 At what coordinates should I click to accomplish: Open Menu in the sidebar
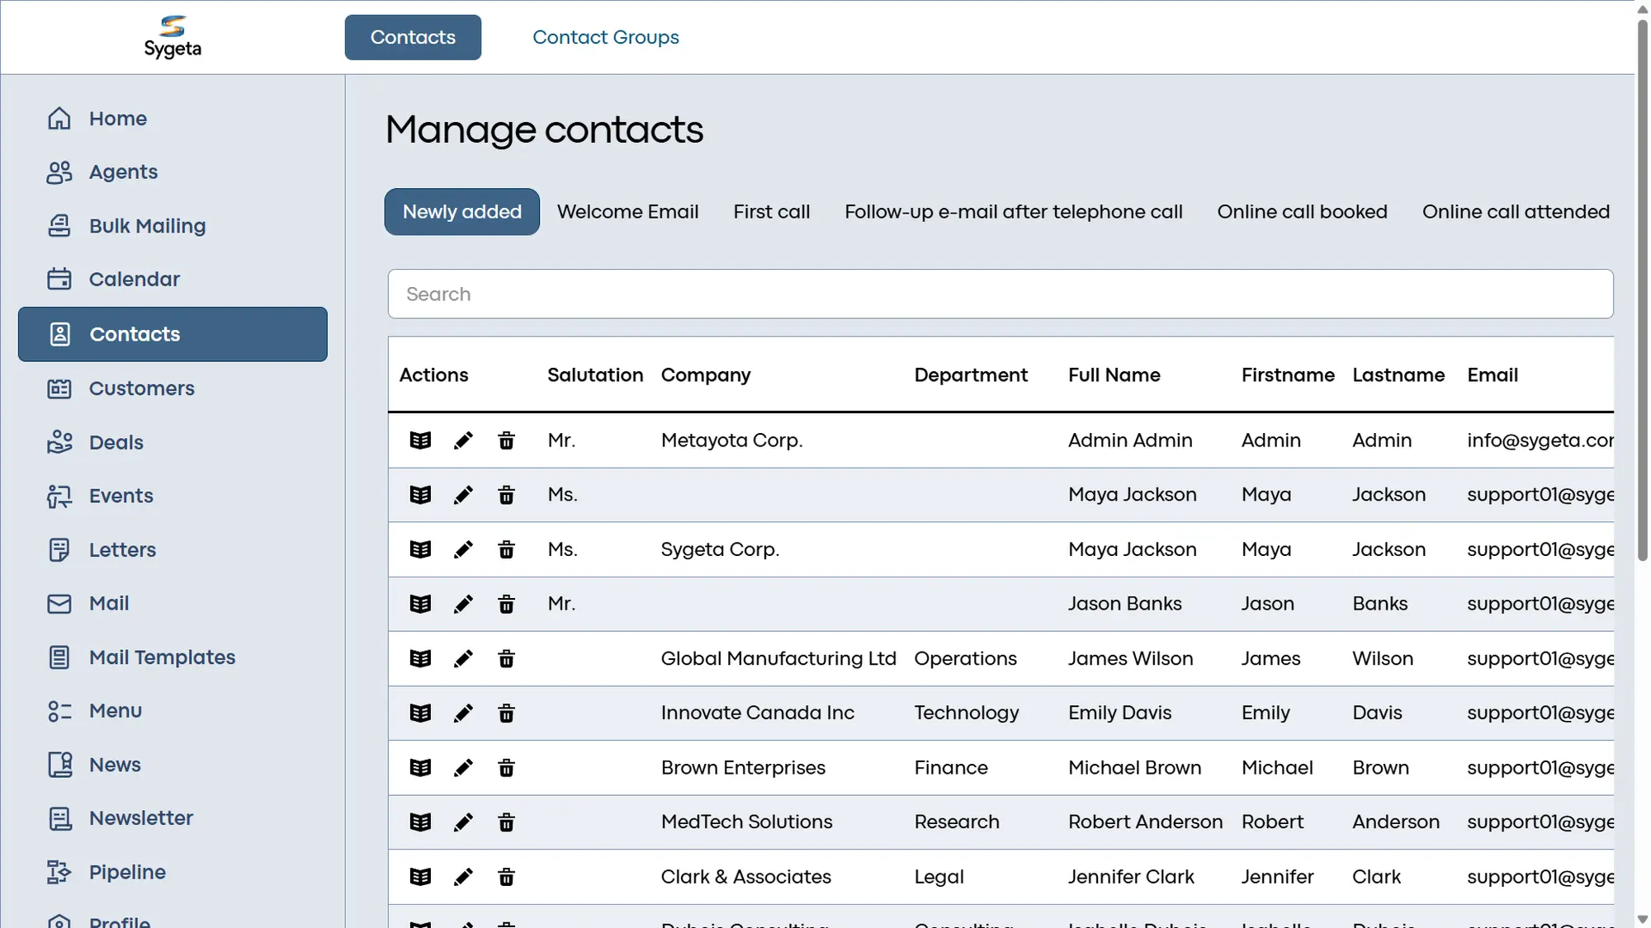coord(173,711)
